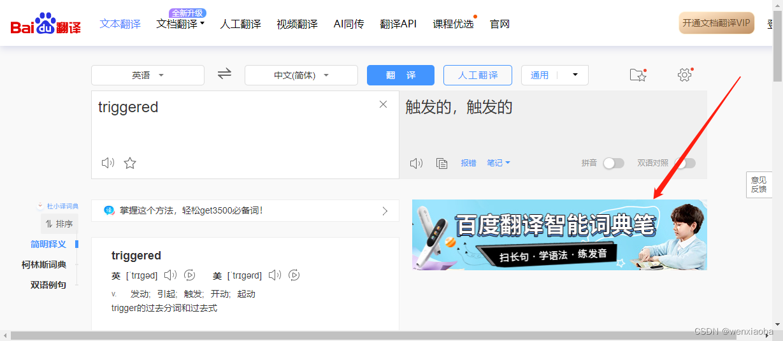
Task: Click the 意见反馈 feedback button
Action: pyautogui.click(x=759, y=185)
